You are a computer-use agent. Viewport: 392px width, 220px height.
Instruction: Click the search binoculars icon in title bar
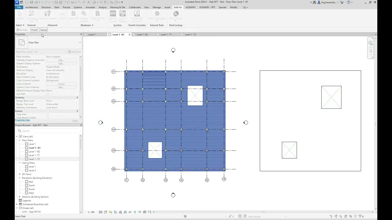(315, 2)
